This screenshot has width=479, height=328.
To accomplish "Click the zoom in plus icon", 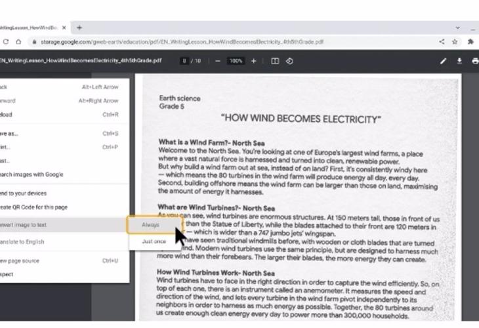I will tap(255, 61).
